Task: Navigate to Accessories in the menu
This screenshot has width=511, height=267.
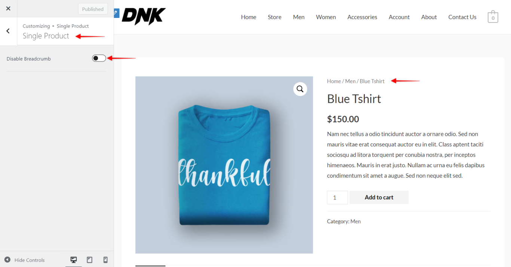Action: (x=362, y=17)
